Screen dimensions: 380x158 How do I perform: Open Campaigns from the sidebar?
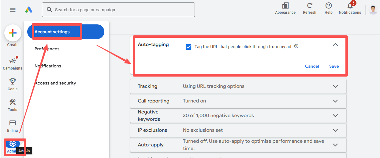(13, 61)
